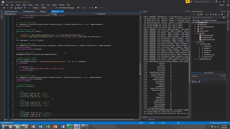230x129 pixels.
Task: Open the Win32 platform dropdown
Action: point(48,8)
